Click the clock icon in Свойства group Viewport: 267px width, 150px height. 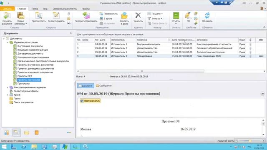pos(196,18)
